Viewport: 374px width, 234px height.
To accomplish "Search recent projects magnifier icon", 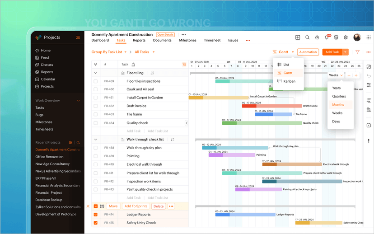I will [78, 142].
